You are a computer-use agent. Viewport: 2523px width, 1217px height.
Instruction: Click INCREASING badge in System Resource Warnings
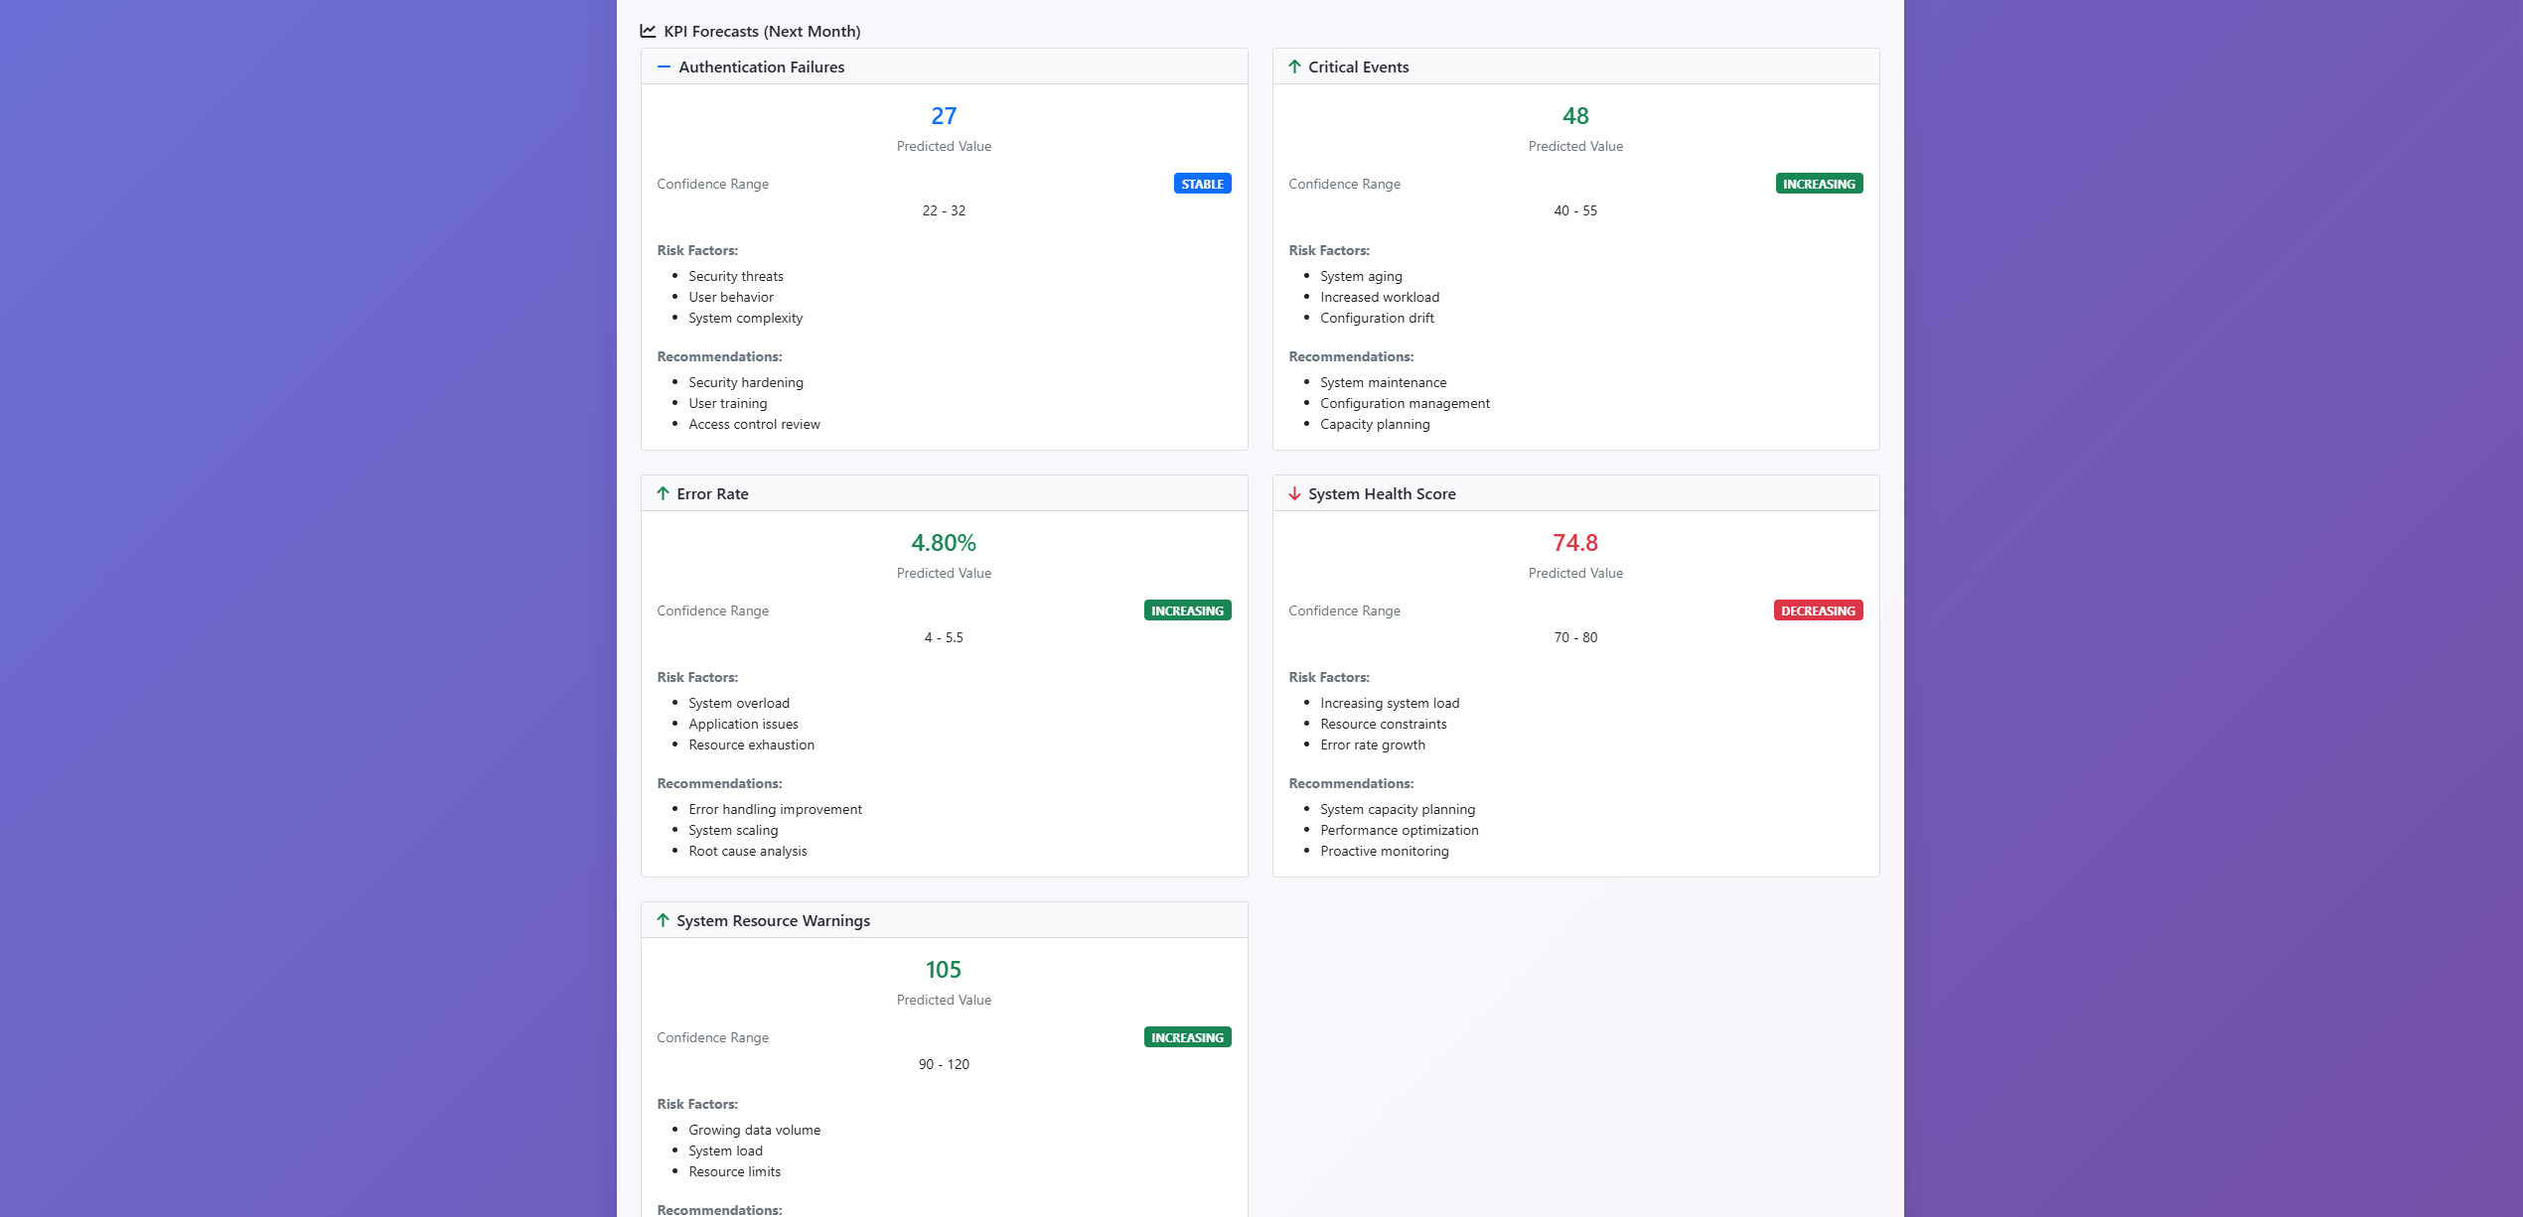(1187, 1037)
